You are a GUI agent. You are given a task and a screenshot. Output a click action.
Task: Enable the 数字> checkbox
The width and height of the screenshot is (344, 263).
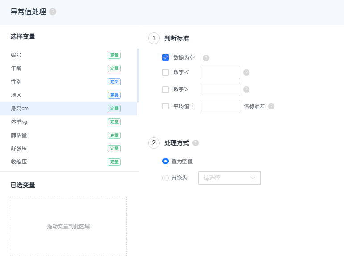pos(166,89)
